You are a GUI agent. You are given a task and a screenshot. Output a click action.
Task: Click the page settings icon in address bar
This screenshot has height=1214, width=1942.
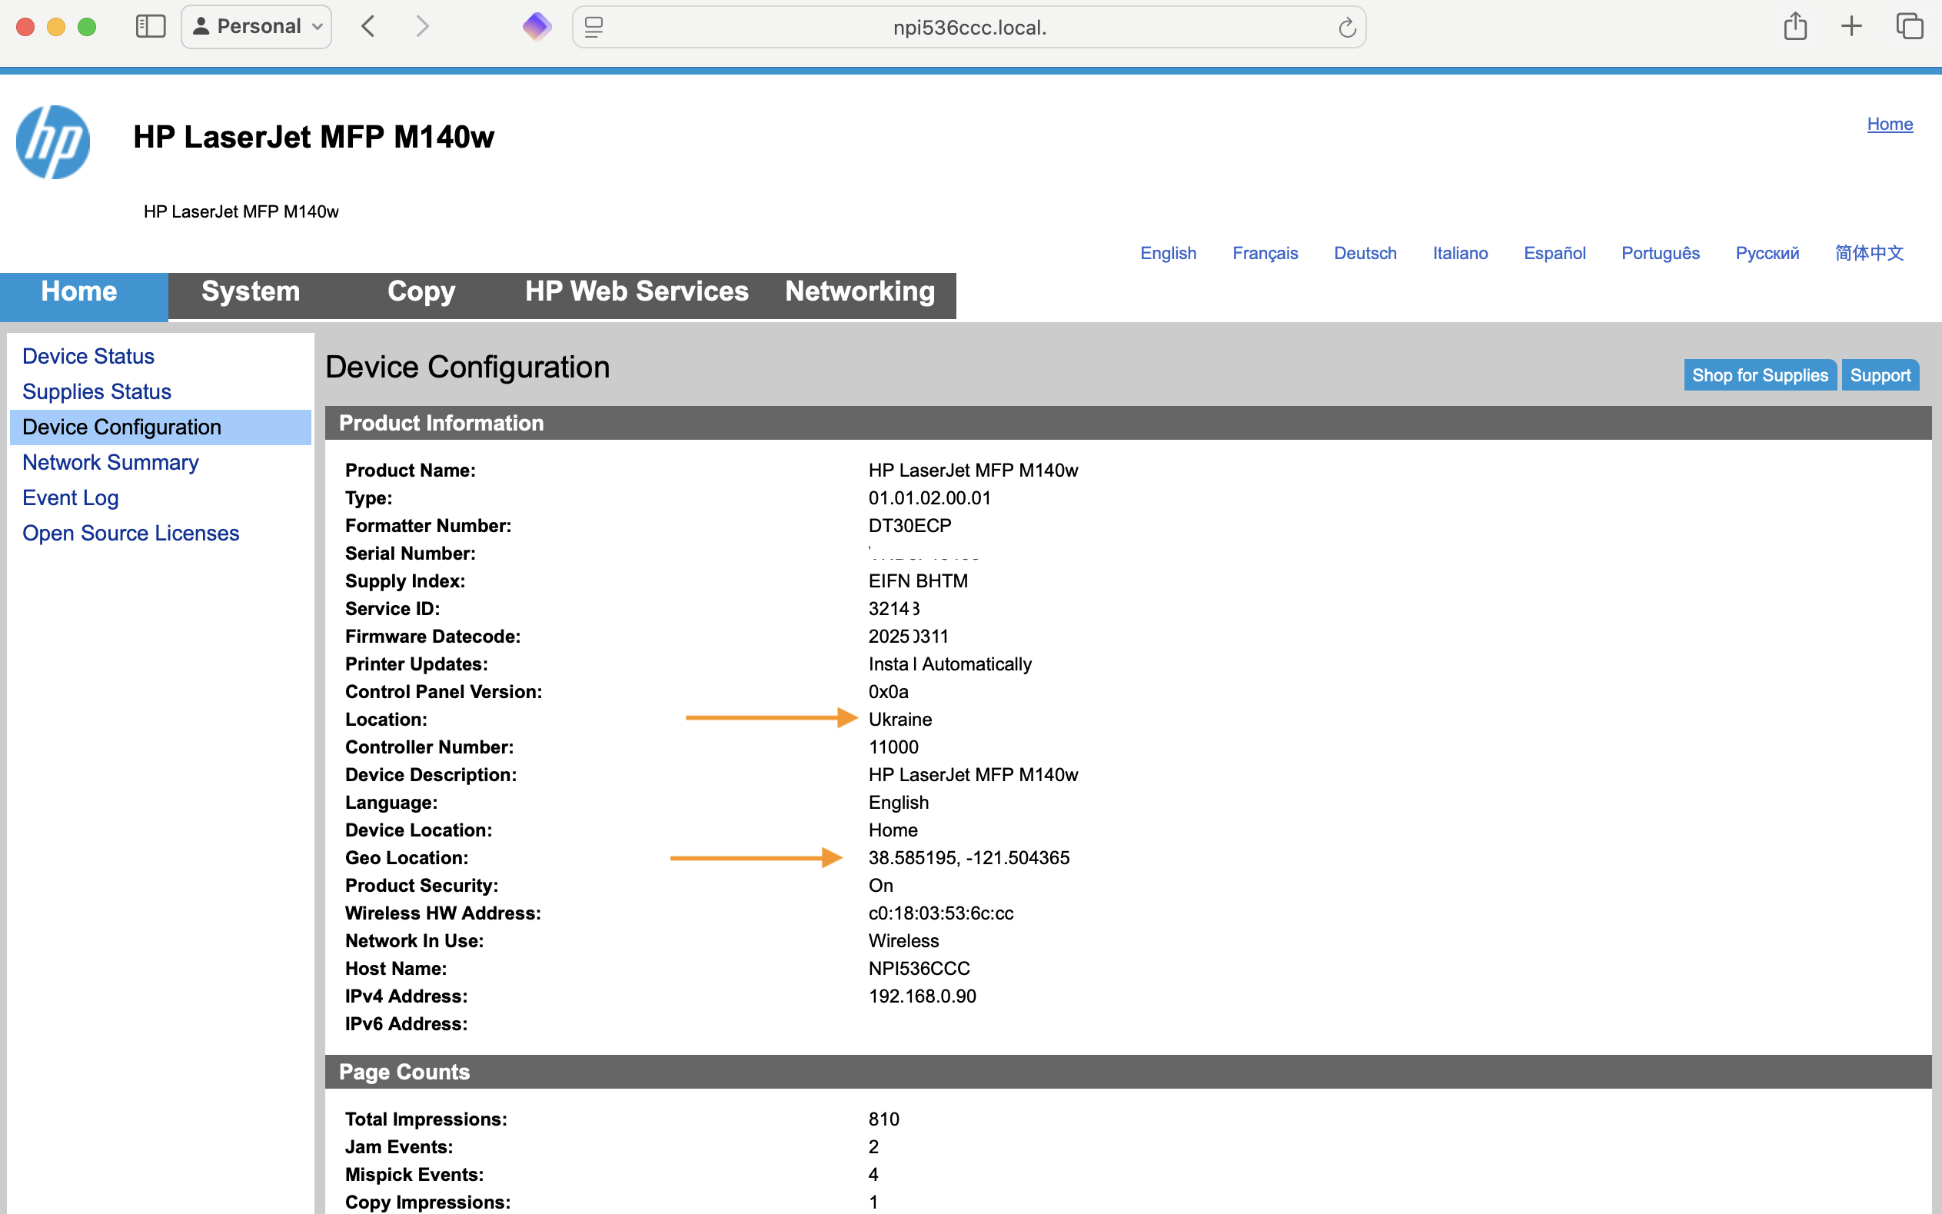point(594,28)
